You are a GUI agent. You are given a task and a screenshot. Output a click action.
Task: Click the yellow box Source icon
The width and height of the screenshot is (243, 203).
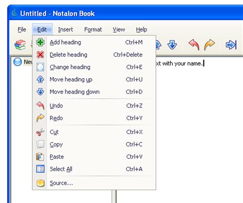click(x=40, y=183)
